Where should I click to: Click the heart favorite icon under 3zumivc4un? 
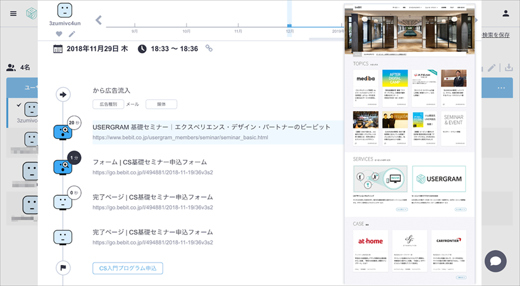point(59,34)
